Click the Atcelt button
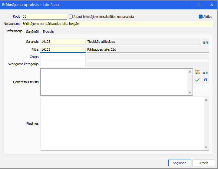The height and width of the screenshot is (169, 218). pyautogui.click(x=204, y=163)
